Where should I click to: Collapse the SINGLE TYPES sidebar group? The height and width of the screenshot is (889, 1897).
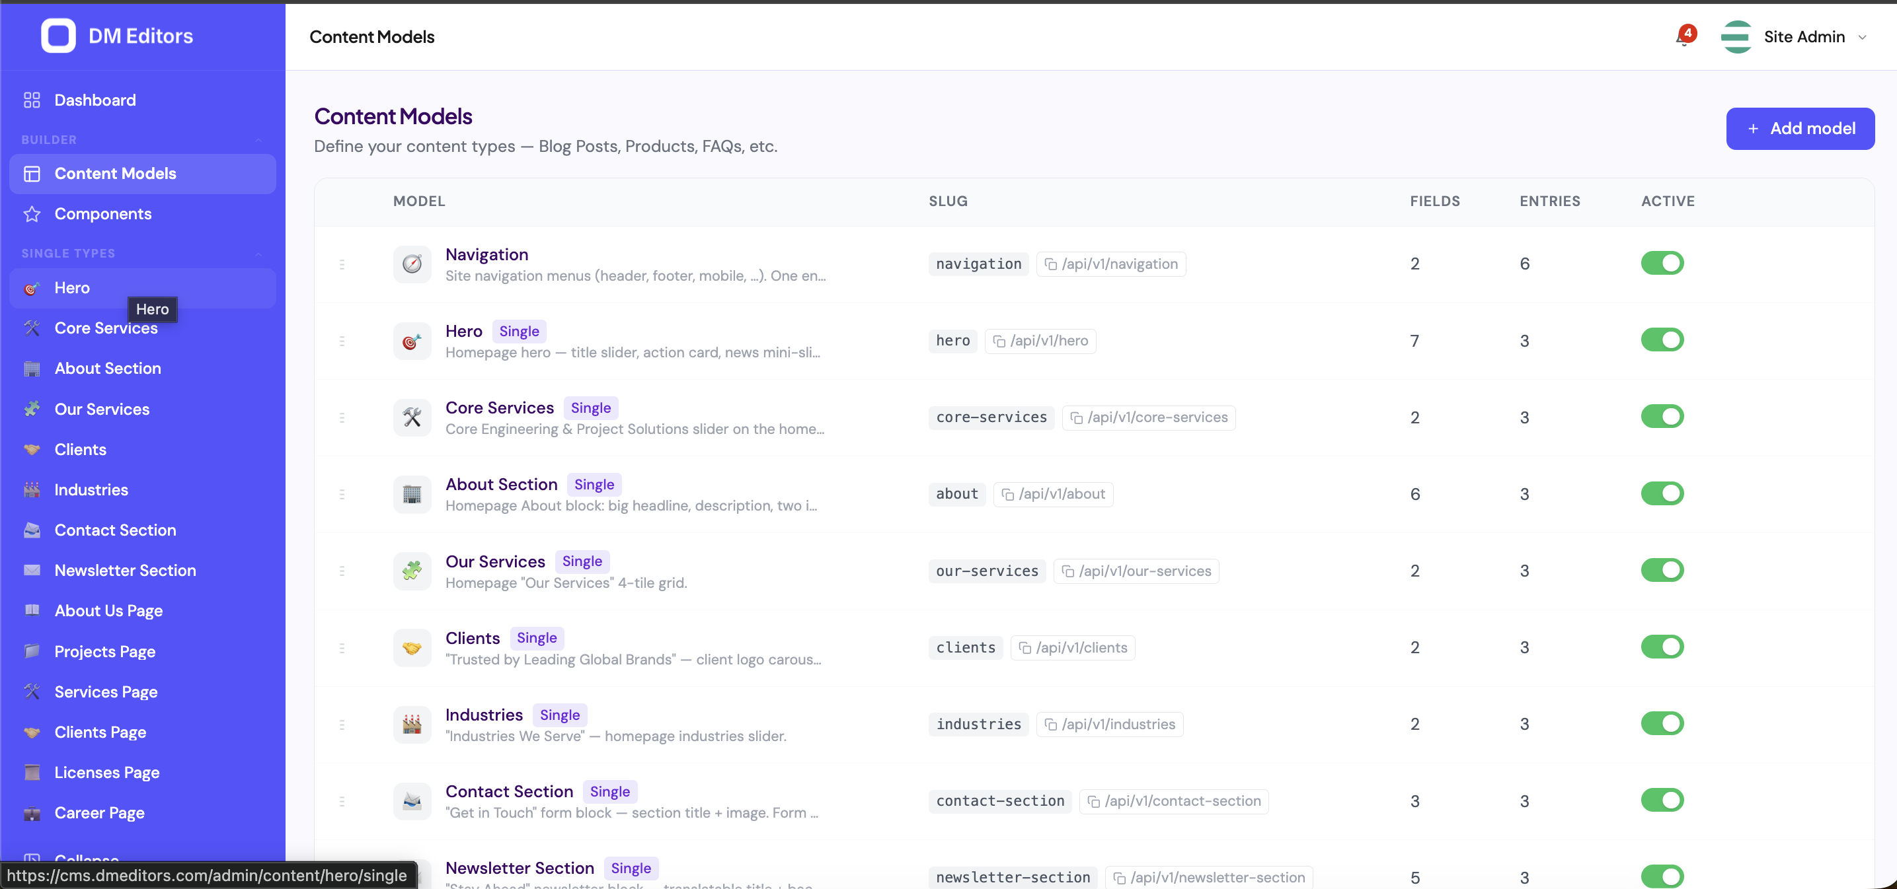tap(258, 254)
